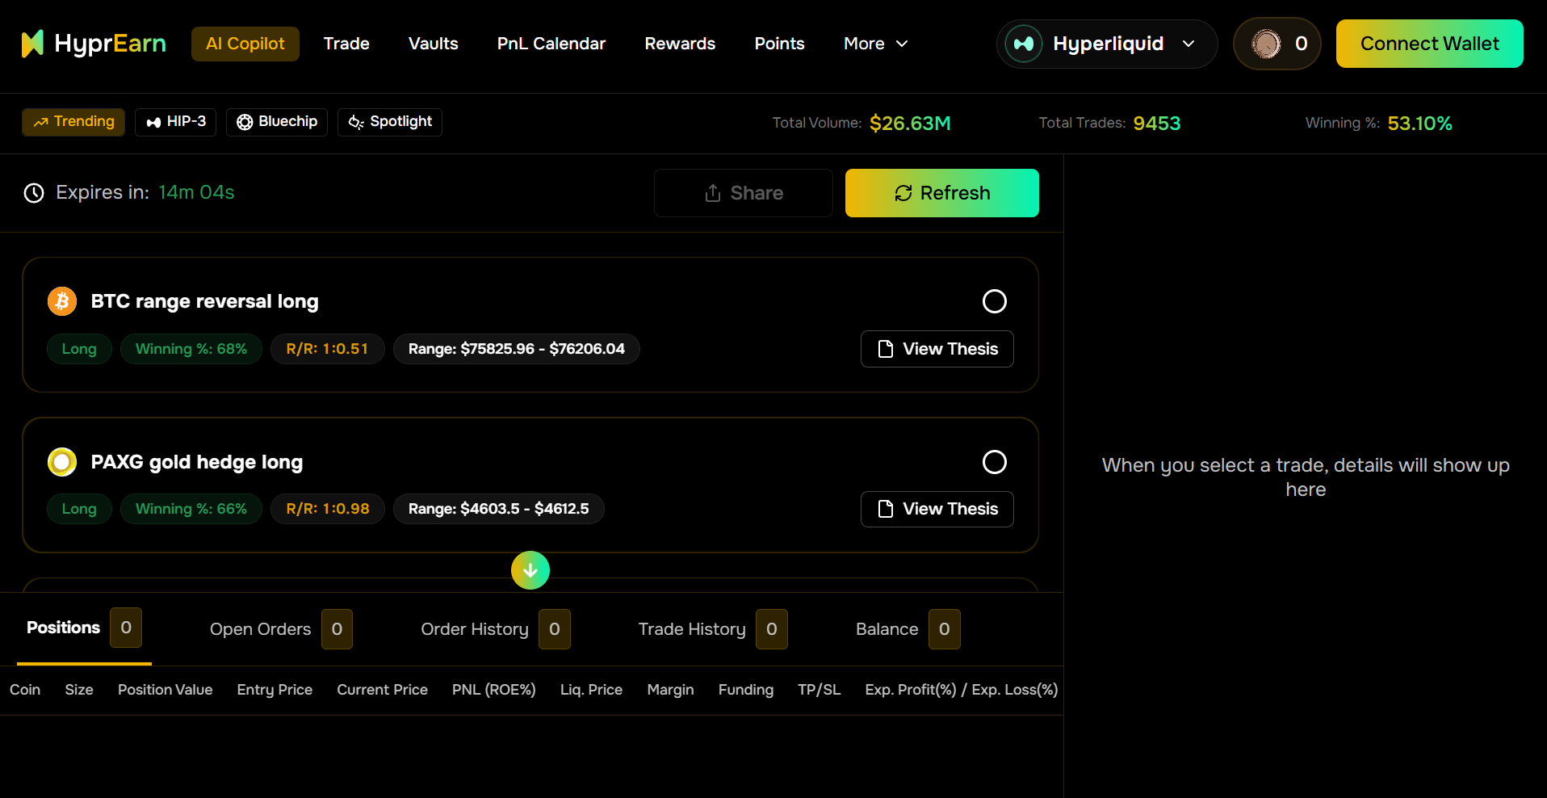Click the Entry Price column header
The image size is (1547, 798).
[275, 690]
